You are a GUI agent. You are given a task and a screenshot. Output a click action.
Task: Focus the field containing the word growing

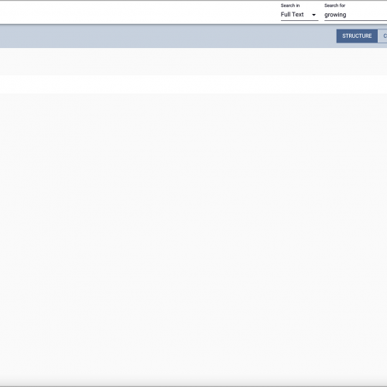(355, 15)
